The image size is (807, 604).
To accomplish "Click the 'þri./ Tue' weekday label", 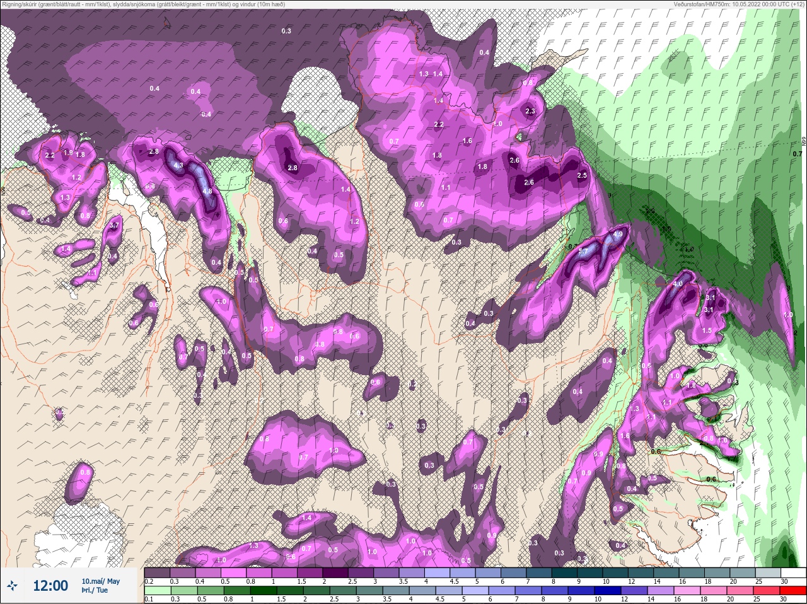I will [x=94, y=591].
